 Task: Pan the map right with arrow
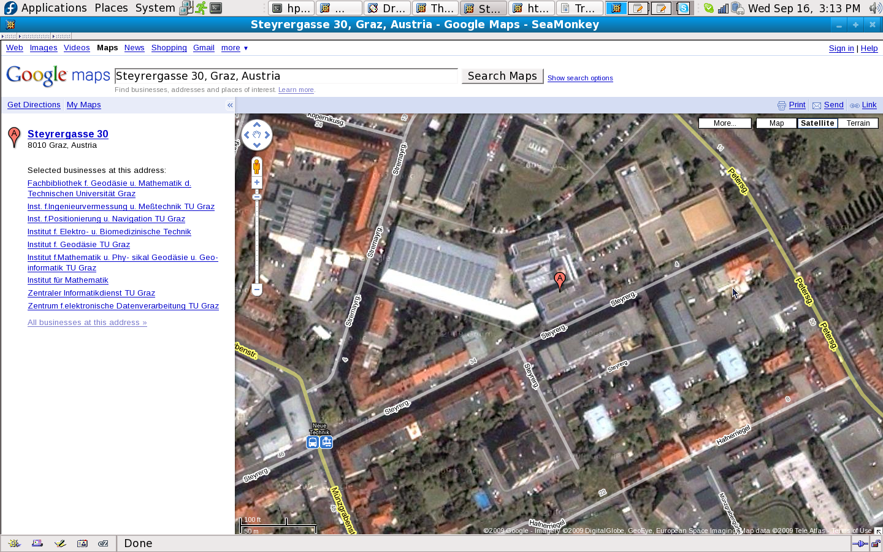(267, 135)
